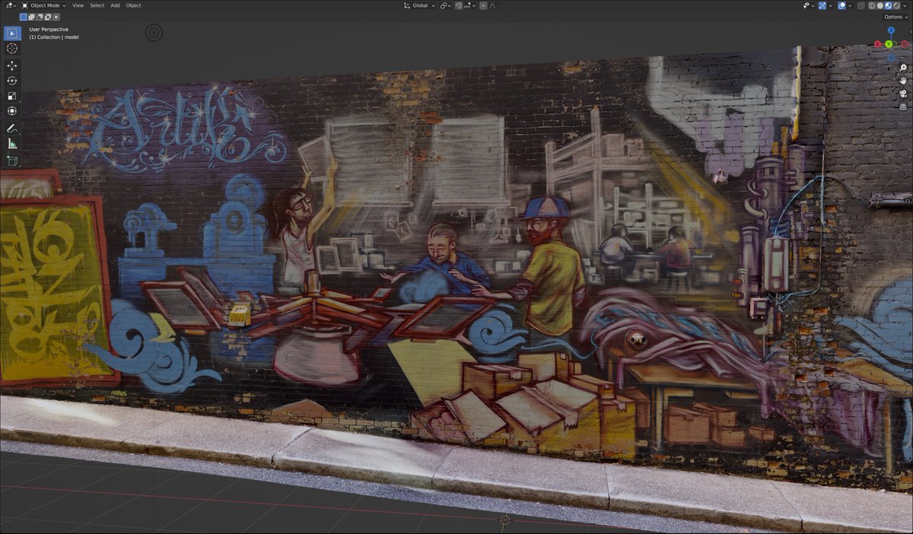
Task: Set selection mode to extend
Action: click(31, 17)
